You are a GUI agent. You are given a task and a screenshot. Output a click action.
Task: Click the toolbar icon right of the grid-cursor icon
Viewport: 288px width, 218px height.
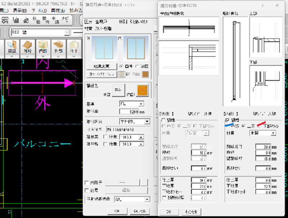pyautogui.click(x=16, y=20)
